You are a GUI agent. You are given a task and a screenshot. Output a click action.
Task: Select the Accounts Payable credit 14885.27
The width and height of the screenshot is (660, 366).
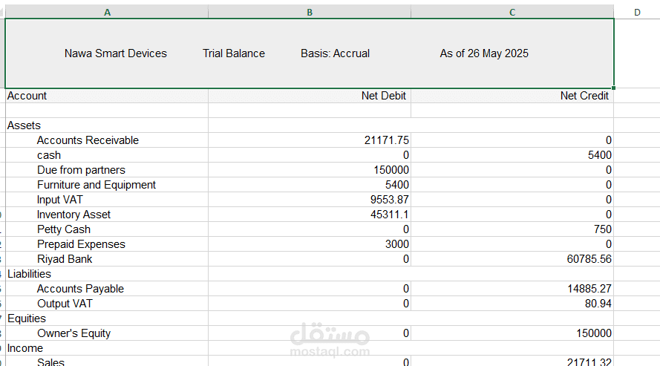pyautogui.click(x=512, y=289)
